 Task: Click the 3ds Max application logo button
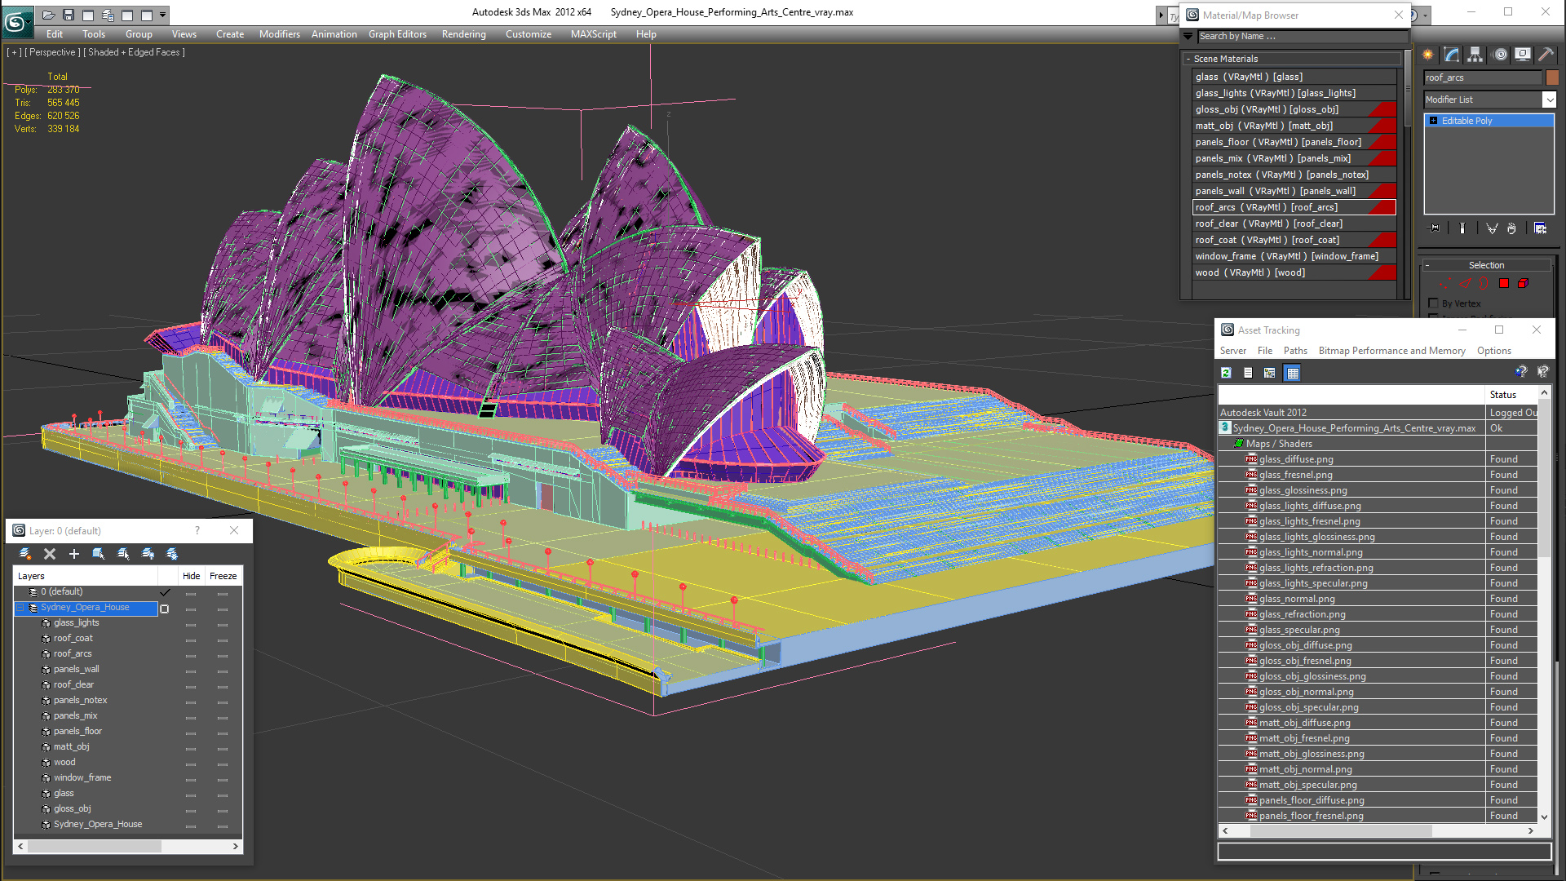[x=17, y=22]
